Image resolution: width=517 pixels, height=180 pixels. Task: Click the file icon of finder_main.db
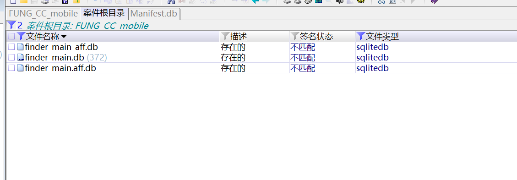tap(21, 57)
